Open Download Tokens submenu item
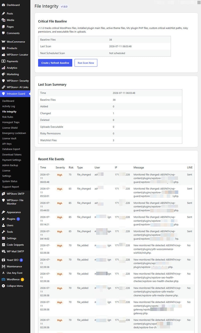The image size is (201, 333). pos(12,155)
